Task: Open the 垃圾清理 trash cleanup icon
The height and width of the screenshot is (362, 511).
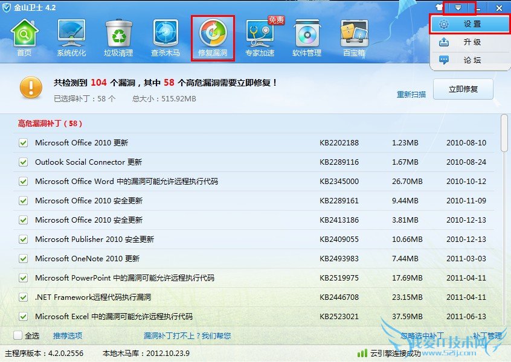Action: [x=118, y=38]
